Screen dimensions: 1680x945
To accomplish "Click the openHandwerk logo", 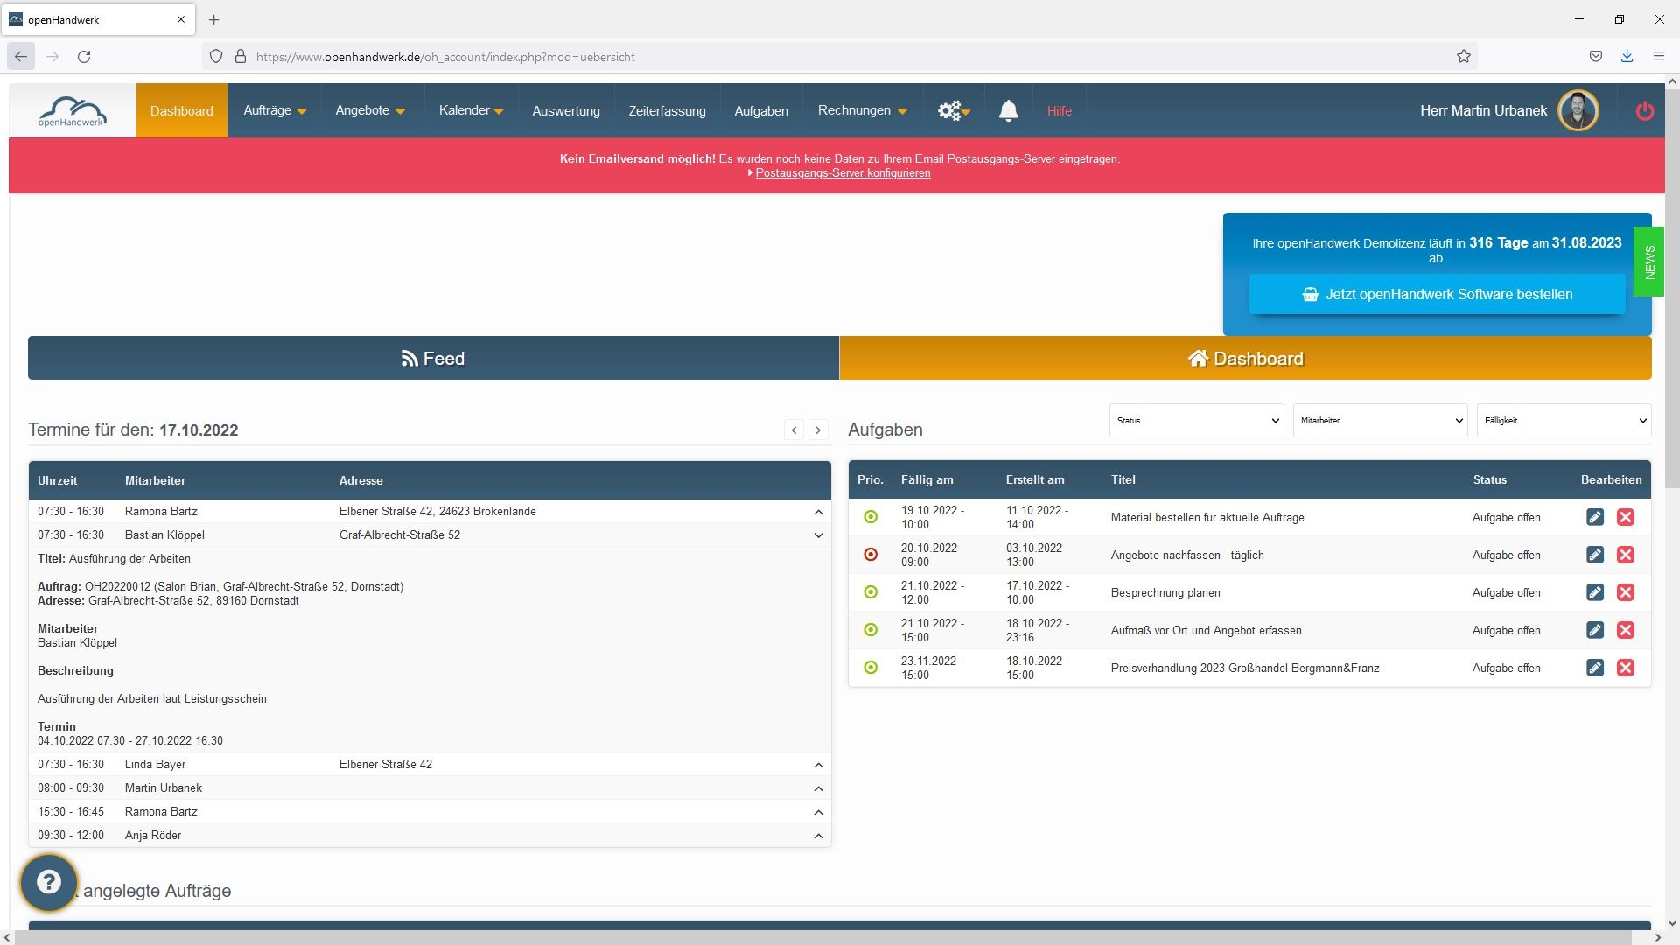I will pyautogui.click(x=73, y=111).
